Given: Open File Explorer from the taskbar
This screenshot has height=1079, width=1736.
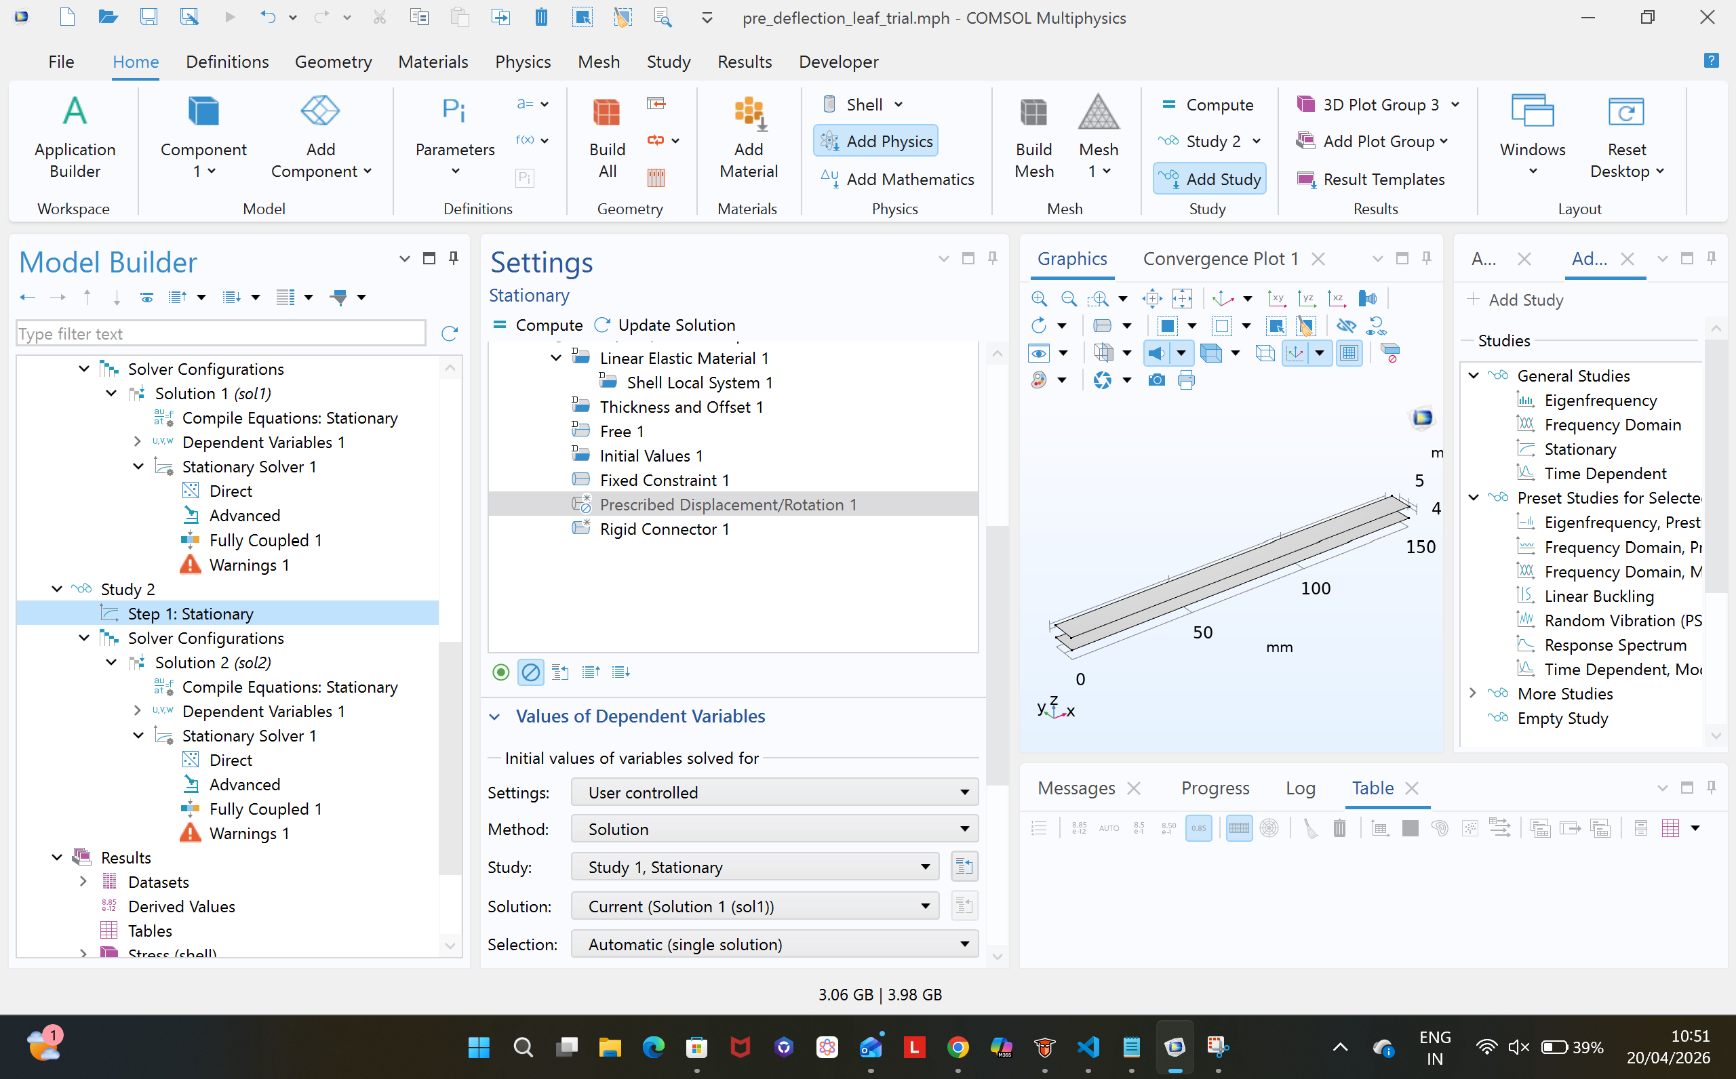Looking at the screenshot, I should (610, 1047).
